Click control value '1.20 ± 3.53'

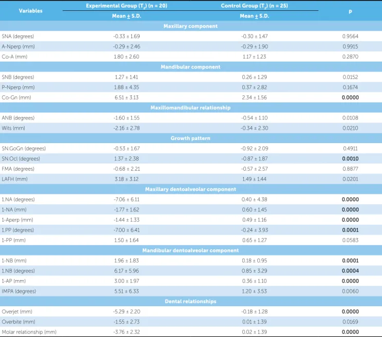254,291
